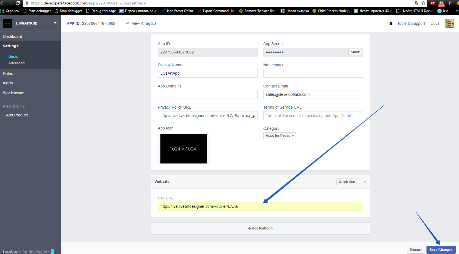Click the bug report icon
The height and width of the screenshot is (254, 459).
coord(391,23)
